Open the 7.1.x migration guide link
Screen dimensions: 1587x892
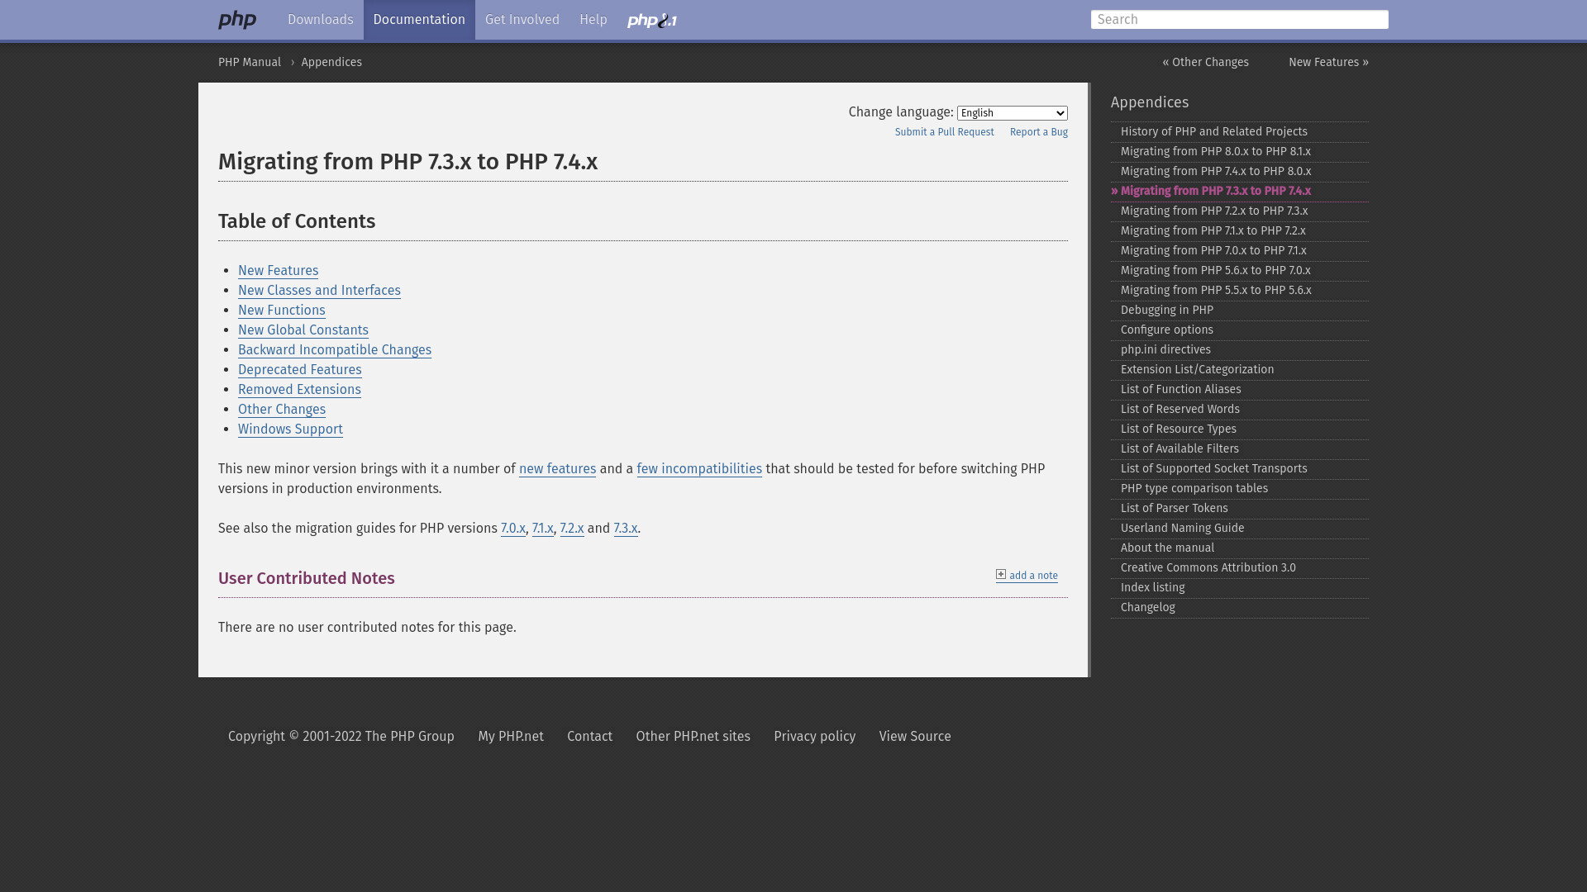click(542, 529)
